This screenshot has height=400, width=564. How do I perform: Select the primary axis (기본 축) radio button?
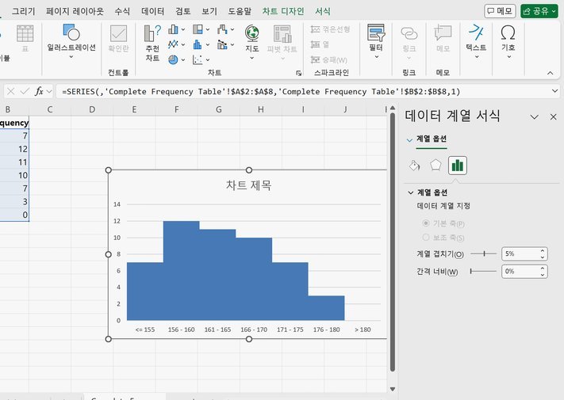click(426, 223)
